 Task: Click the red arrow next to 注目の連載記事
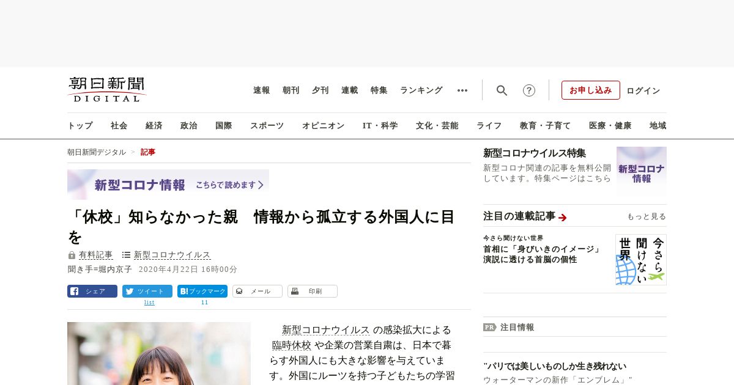[x=563, y=217]
